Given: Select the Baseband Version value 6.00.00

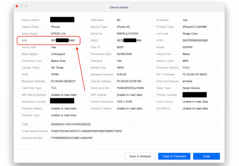Looking at the screenshot, I should point(121,74).
